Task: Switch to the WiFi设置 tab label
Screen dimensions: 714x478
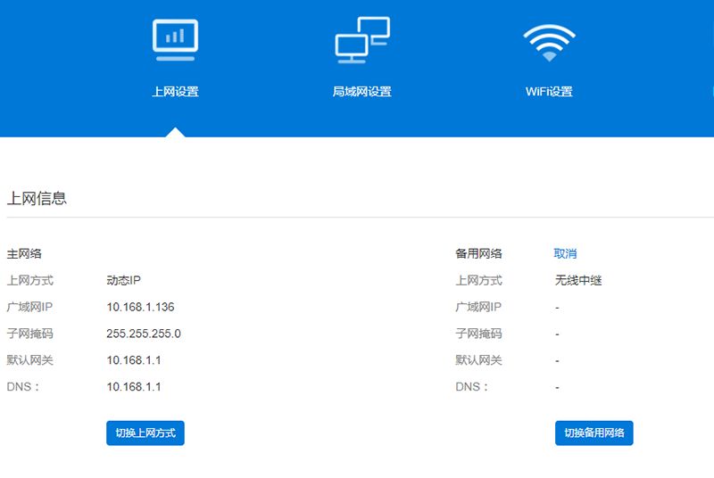Action: tap(549, 92)
